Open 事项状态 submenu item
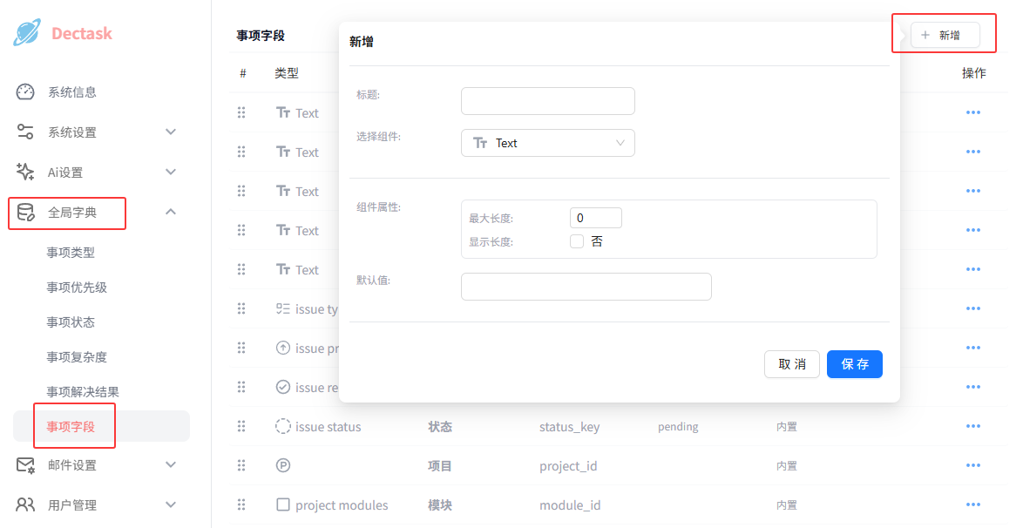This screenshot has height=528, width=1023. (71, 322)
